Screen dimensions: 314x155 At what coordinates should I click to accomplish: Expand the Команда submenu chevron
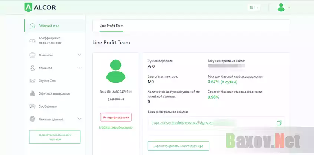coord(79,67)
